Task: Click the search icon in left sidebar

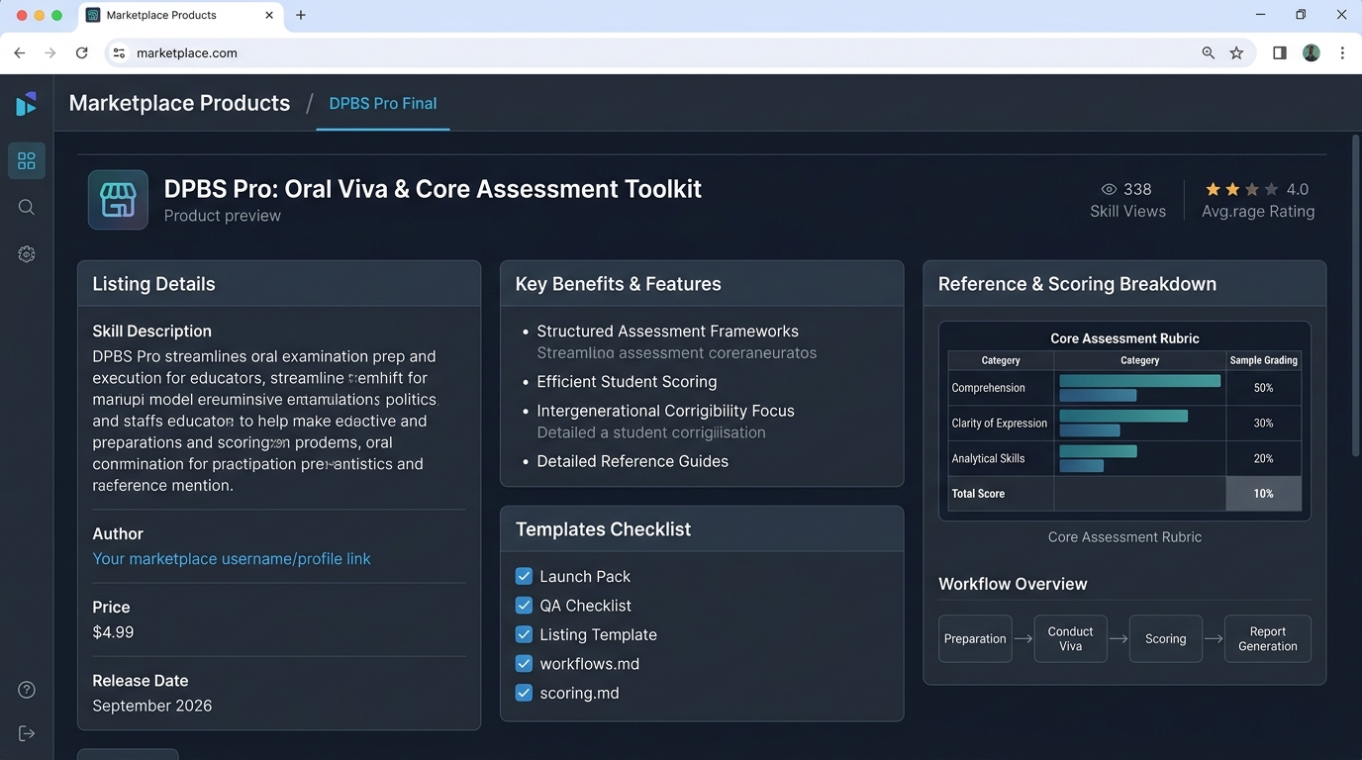Action: coord(27,207)
